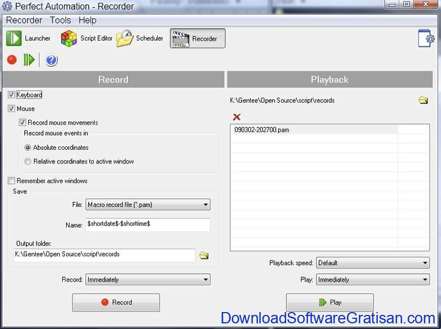Click the Record button
Image resolution: width=441 pixels, height=329 pixels.
[116, 302]
